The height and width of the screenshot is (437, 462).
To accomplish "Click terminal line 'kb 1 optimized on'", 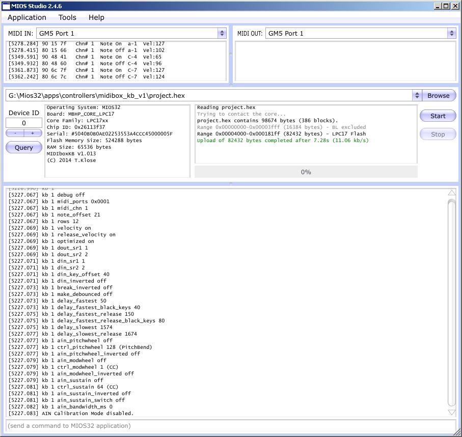I will pyautogui.click(x=51, y=241).
